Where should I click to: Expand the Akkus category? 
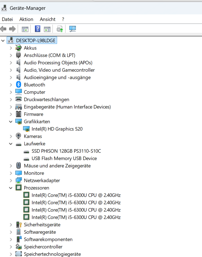tap(11, 48)
